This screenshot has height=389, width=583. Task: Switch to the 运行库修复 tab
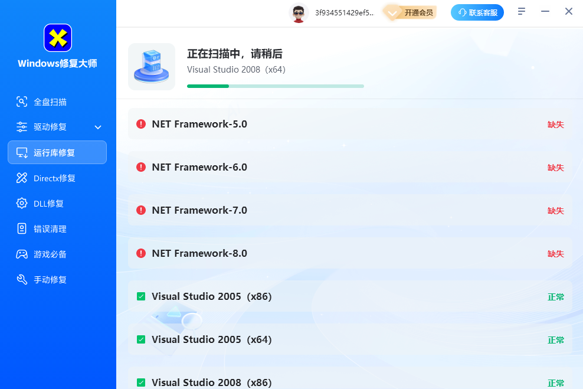[x=57, y=152]
